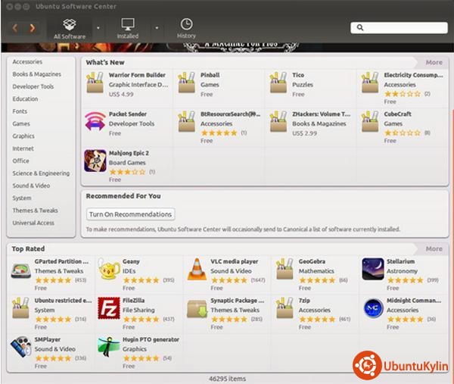Click the GeoGebra app icon
Image resolution: width=454 pixels, height=384 pixels.
[x=285, y=269]
